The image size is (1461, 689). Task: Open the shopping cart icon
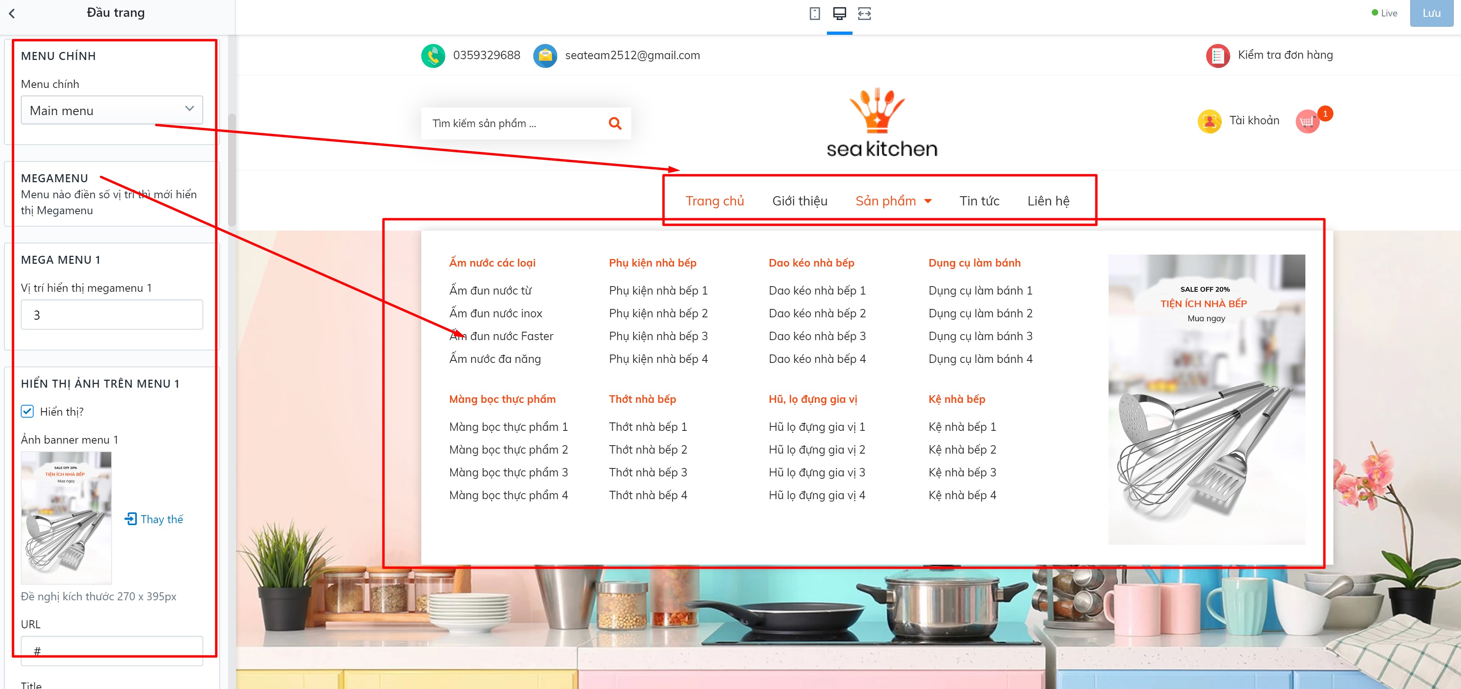coord(1308,121)
